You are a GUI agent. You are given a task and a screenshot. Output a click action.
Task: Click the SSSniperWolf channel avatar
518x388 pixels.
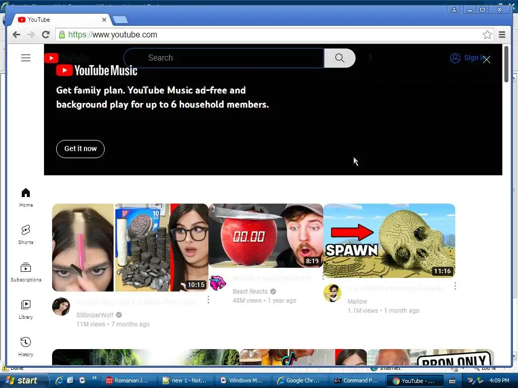coord(61,307)
